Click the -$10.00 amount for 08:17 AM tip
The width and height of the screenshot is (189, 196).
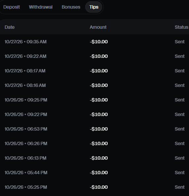99,71
